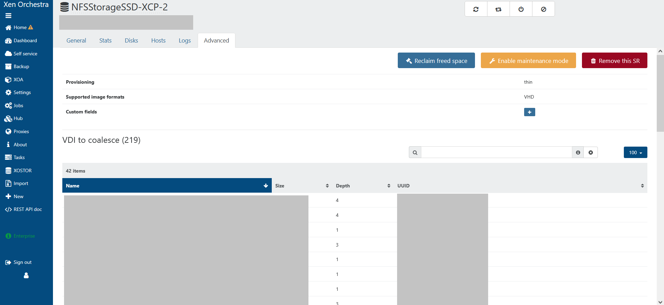664x305 pixels.
Task: Clear the search filter field
Action: (x=591, y=152)
